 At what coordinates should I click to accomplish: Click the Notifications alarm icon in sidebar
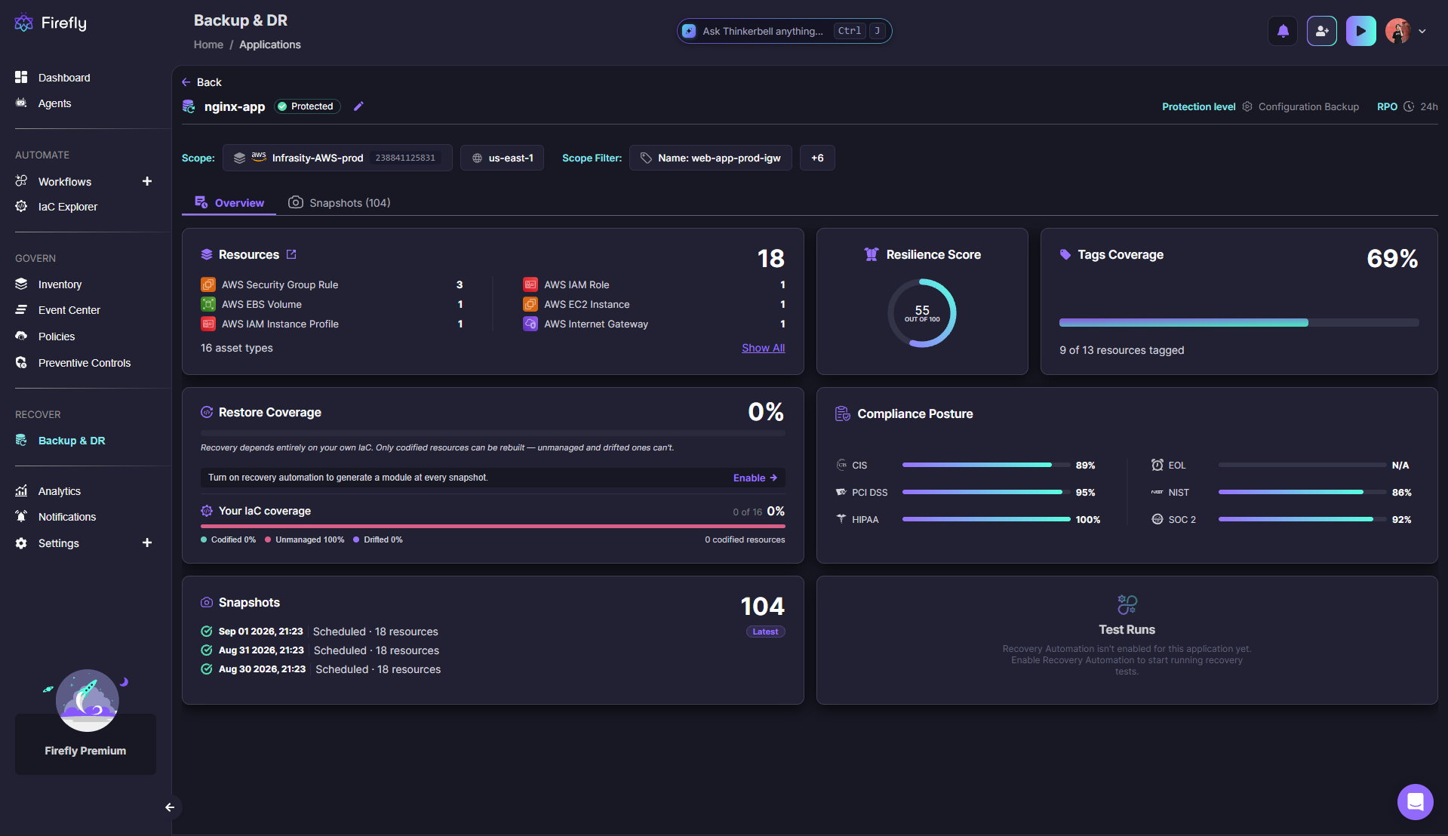(x=21, y=517)
